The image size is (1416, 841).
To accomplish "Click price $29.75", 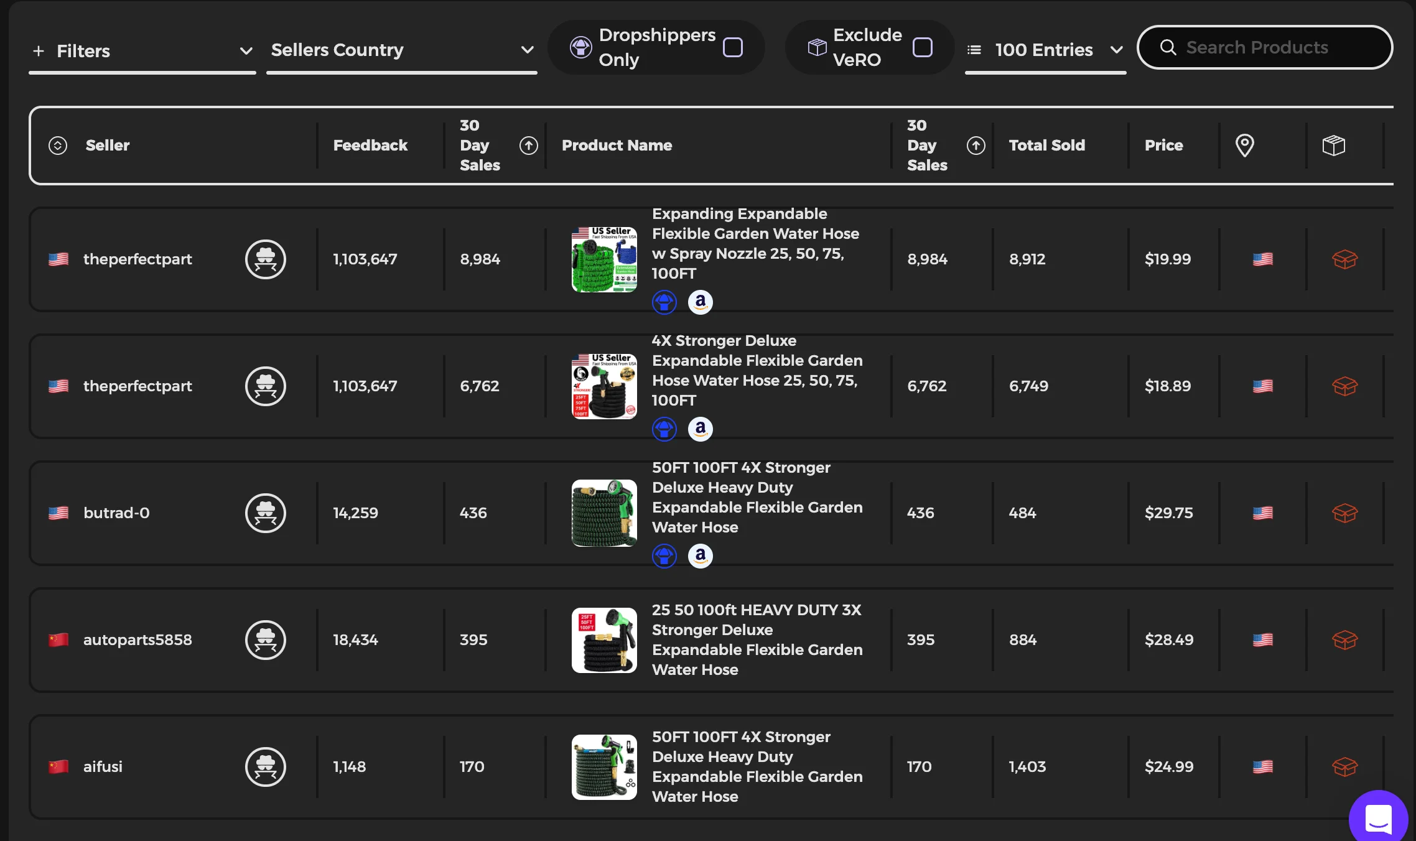I will pos(1169,513).
